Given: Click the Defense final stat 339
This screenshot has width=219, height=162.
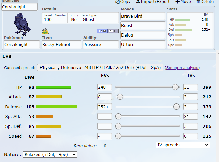Looking at the screenshot, I should [207, 107].
